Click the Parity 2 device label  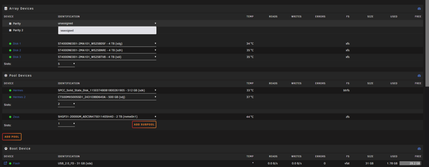(18, 30)
